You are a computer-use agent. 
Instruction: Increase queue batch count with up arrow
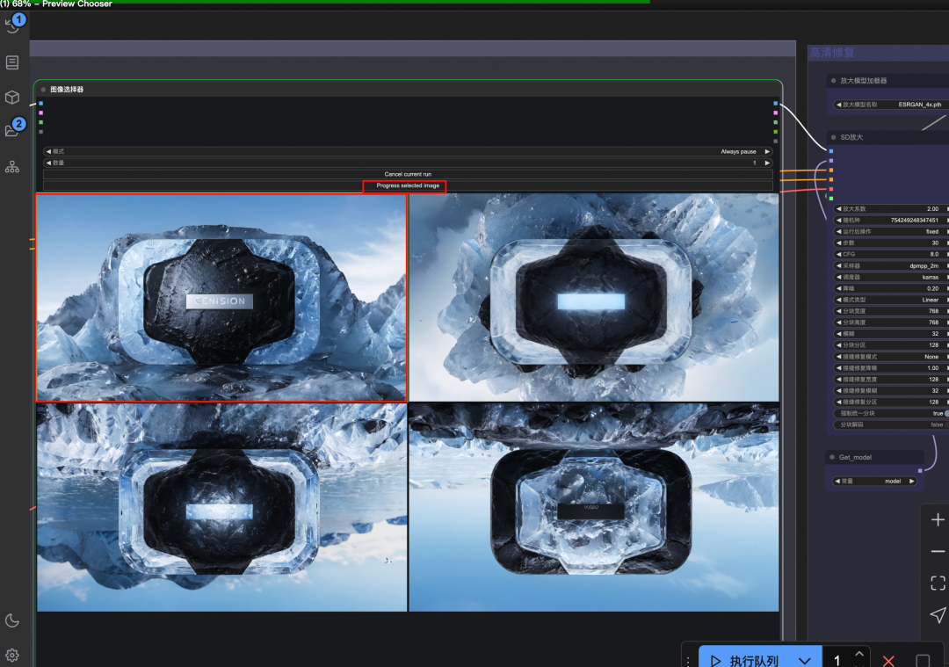(x=858, y=654)
